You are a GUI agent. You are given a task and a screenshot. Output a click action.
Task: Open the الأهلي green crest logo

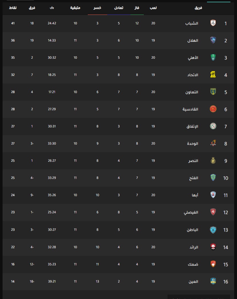pos(213,58)
